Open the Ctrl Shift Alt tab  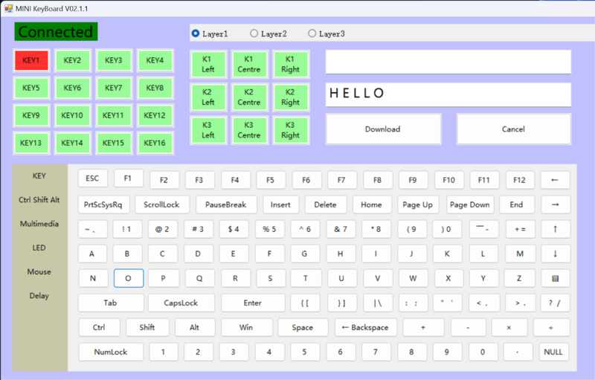(x=39, y=200)
